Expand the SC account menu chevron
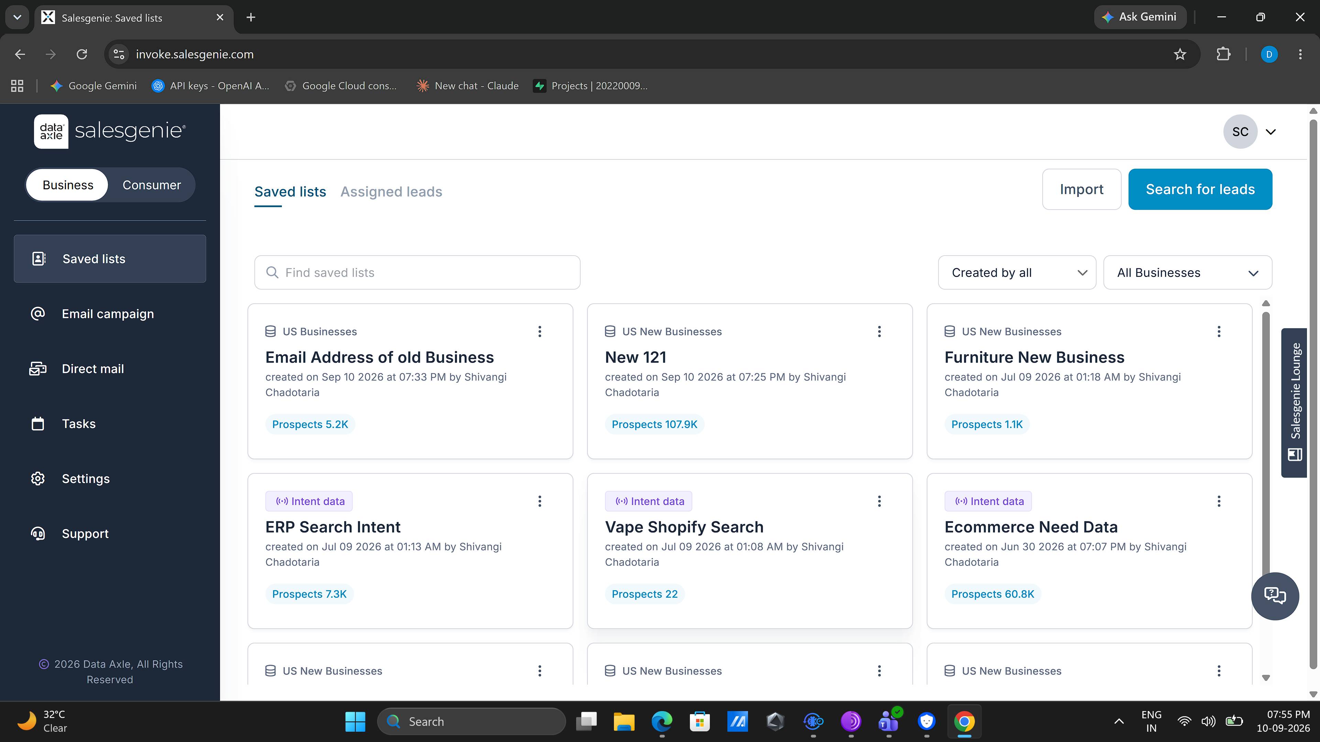Image resolution: width=1320 pixels, height=742 pixels. pos(1270,132)
